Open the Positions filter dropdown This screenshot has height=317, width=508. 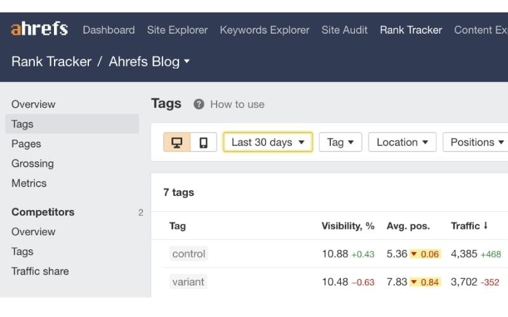click(x=475, y=142)
